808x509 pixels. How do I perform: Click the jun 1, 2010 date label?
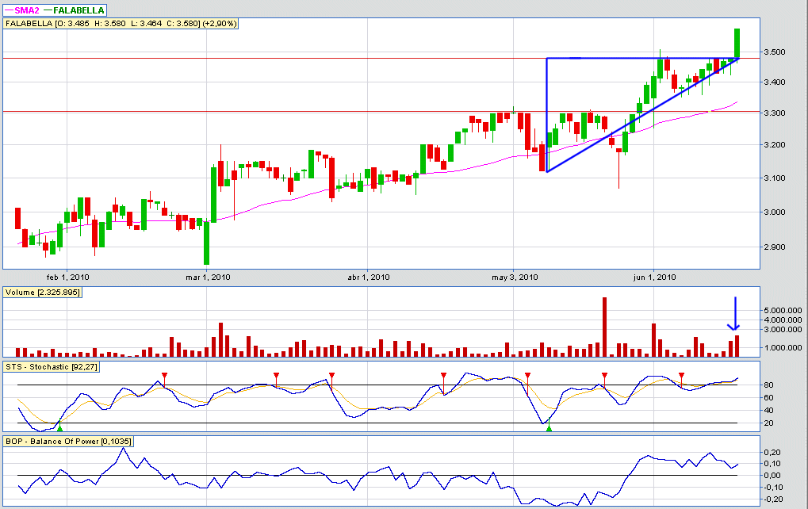[x=654, y=277]
